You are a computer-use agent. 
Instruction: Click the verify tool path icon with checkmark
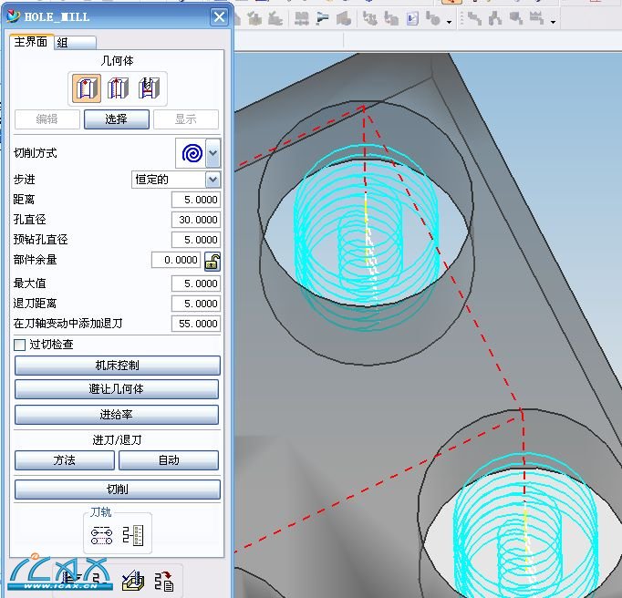[133, 581]
